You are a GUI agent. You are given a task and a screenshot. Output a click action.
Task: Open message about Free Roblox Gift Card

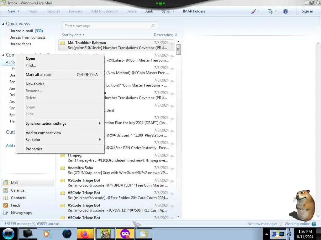coord(117,196)
